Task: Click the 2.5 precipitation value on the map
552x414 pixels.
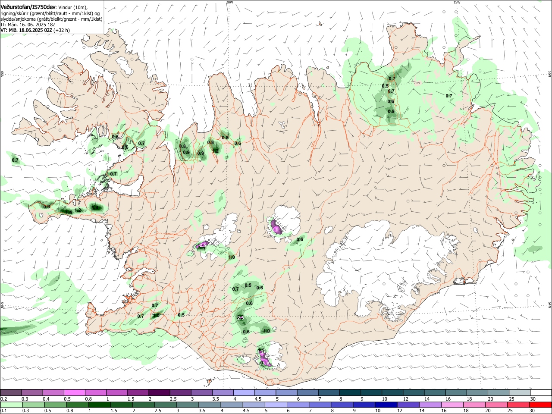Action: tap(241, 318)
